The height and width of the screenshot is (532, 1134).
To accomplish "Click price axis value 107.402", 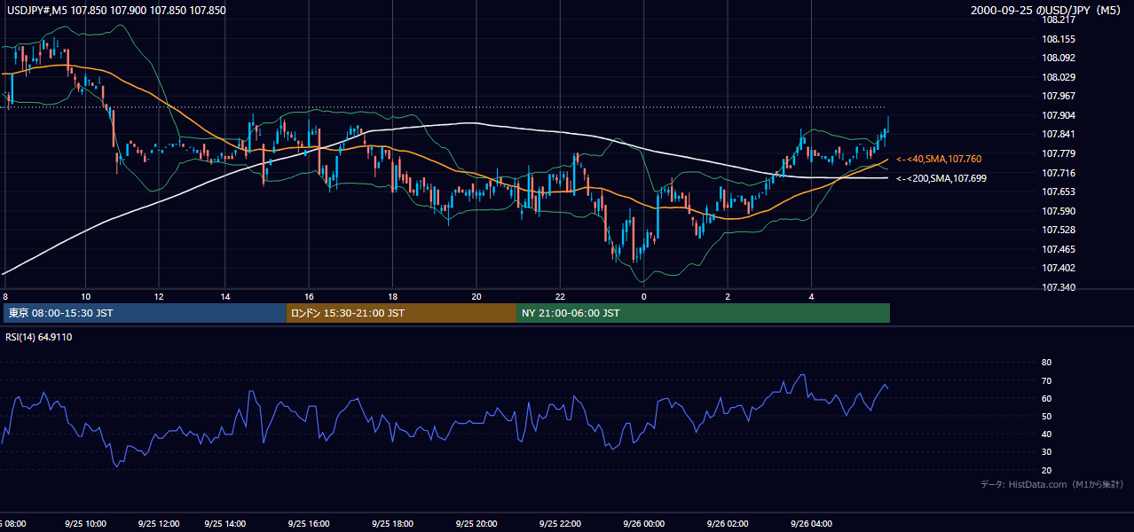I will [x=1058, y=268].
